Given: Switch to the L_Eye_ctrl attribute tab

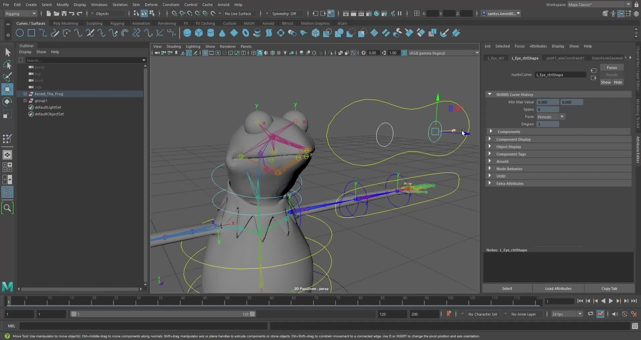Looking at the screenshot, I should [x=496, y=58].
